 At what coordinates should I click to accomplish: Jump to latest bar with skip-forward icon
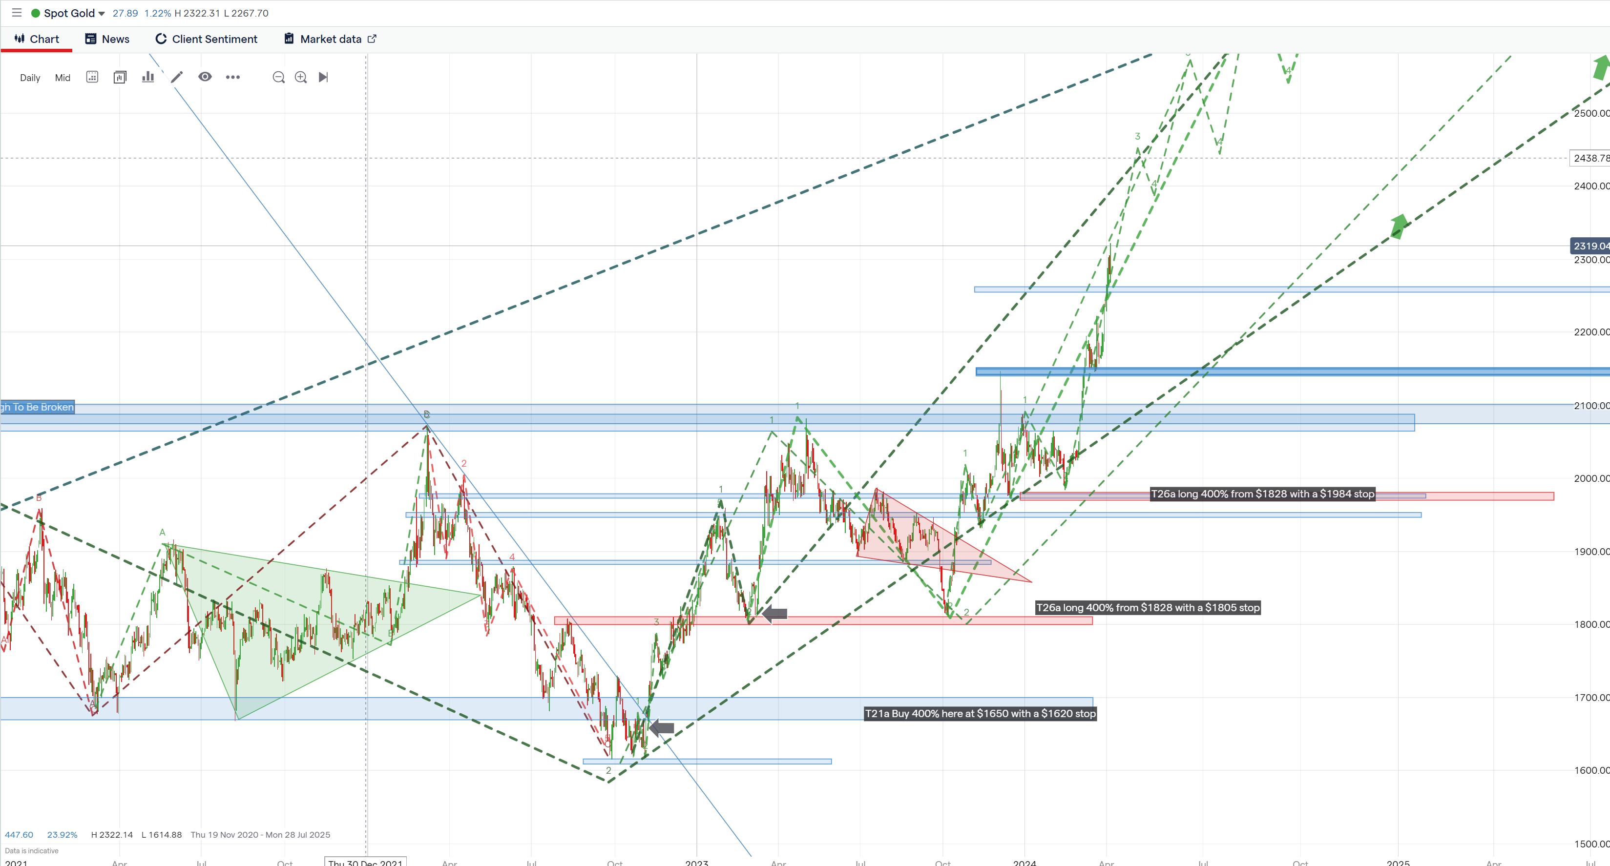[x=323, y=77]
